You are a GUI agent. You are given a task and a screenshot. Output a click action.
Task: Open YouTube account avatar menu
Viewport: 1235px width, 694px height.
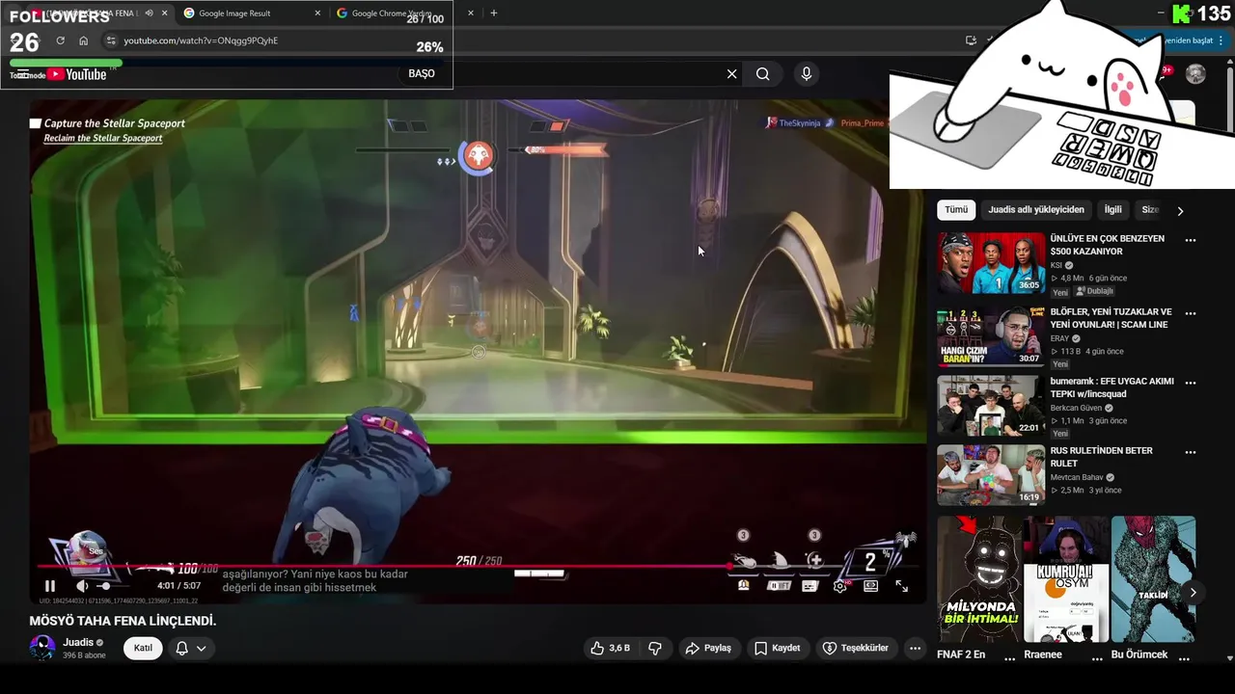point(1195,74)
